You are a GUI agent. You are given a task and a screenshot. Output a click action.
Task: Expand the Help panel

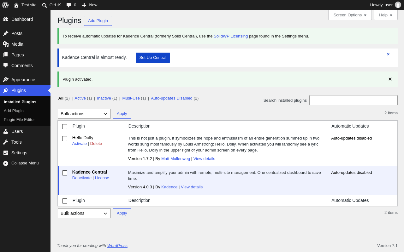pyautogui.click(x=386, y=15)
